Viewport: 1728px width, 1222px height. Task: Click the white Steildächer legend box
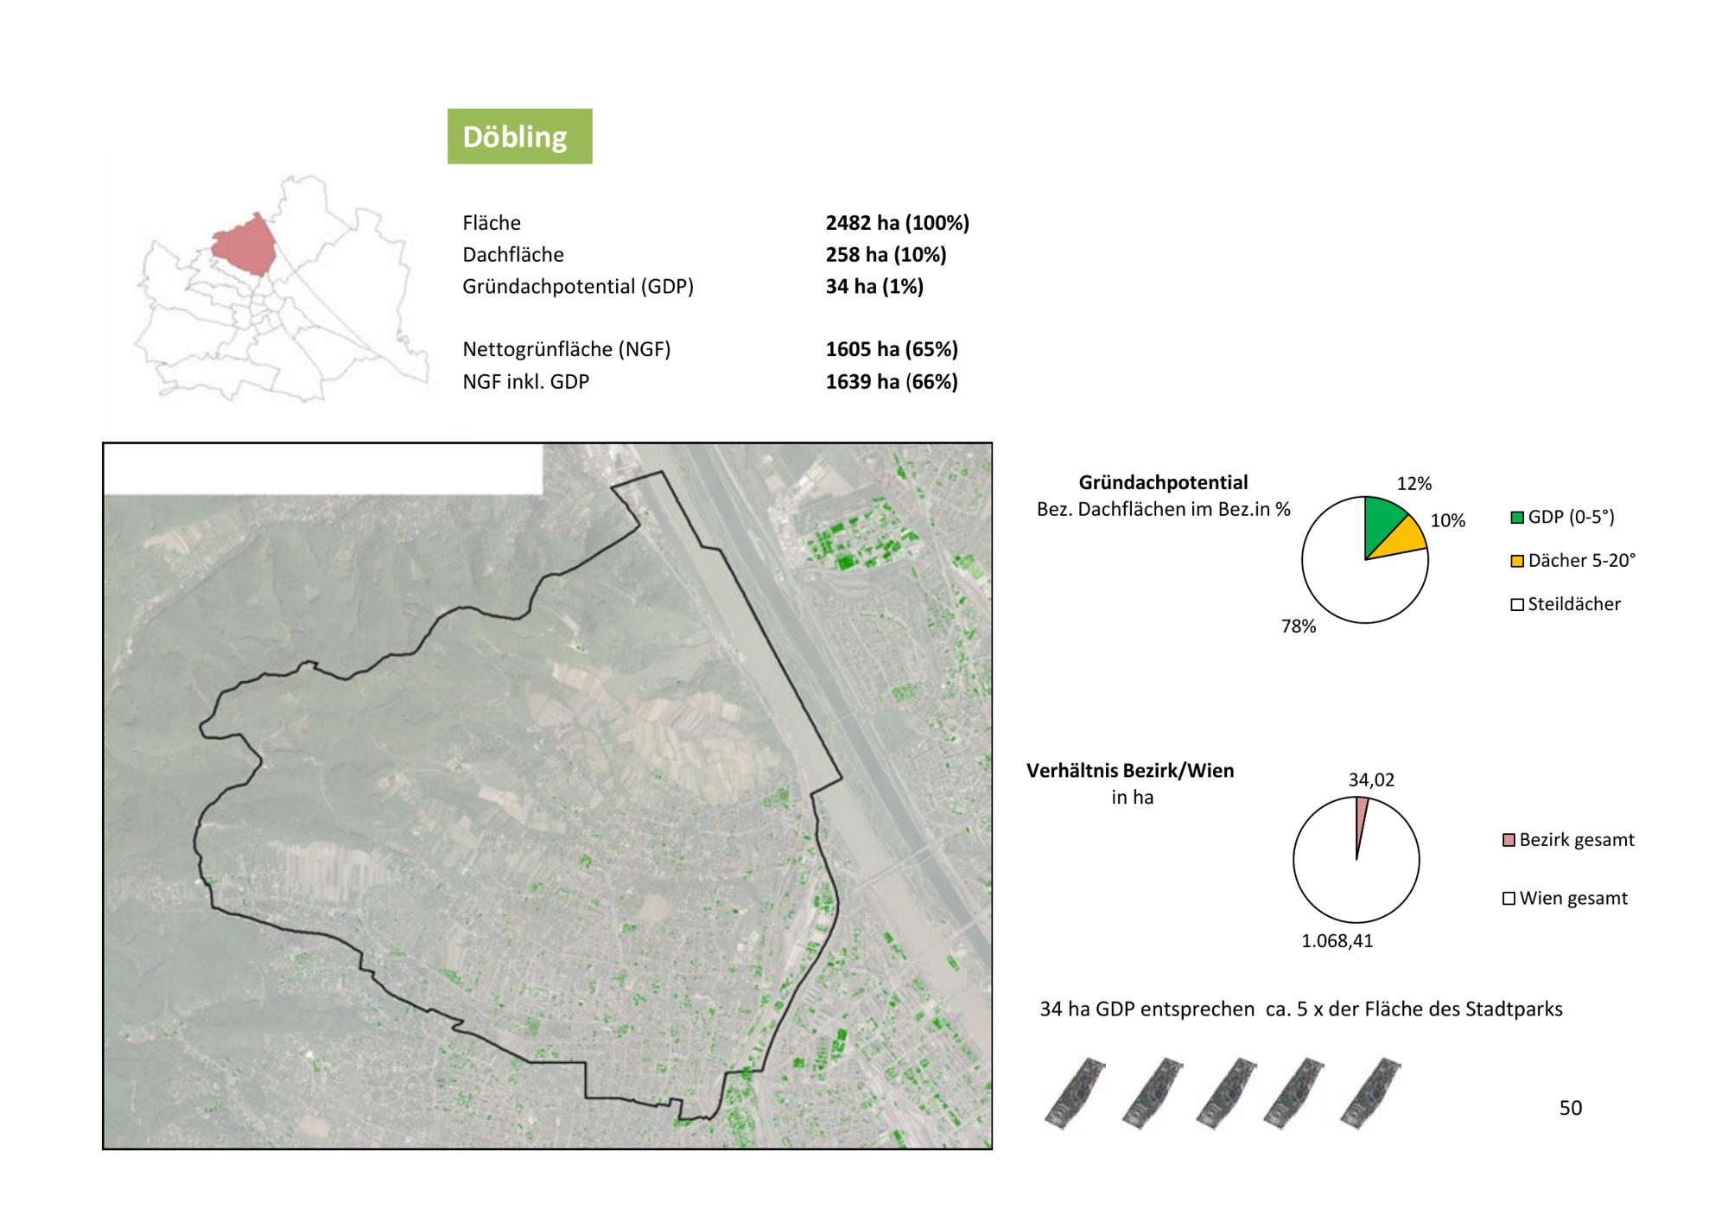pos(1517,605)
